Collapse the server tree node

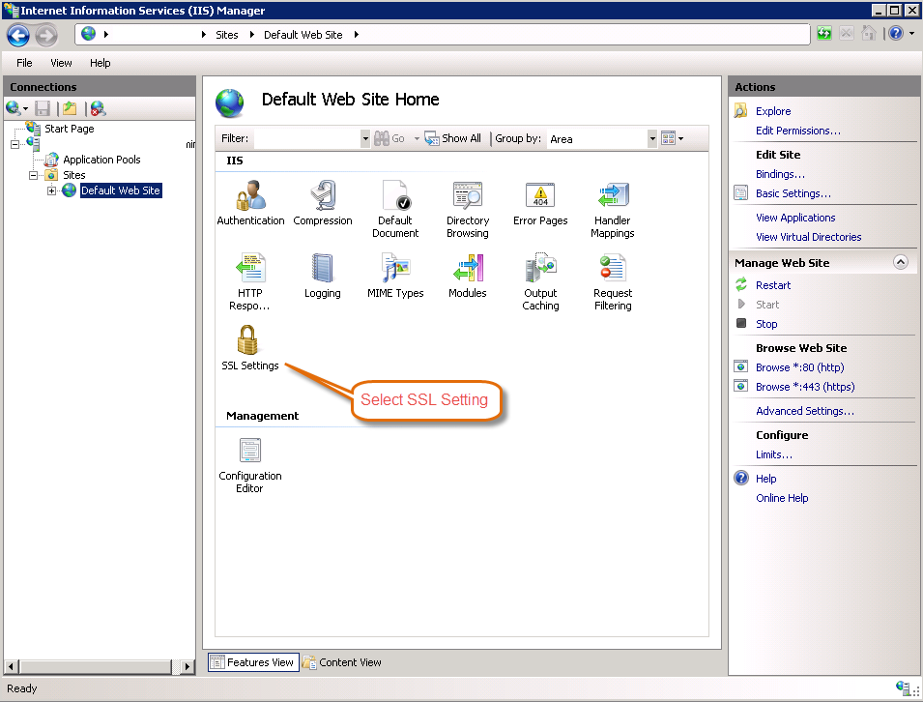coord(14,144)
